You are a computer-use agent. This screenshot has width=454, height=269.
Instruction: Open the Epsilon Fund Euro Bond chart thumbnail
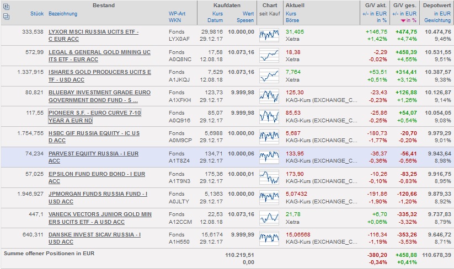[x=269, y=177]
